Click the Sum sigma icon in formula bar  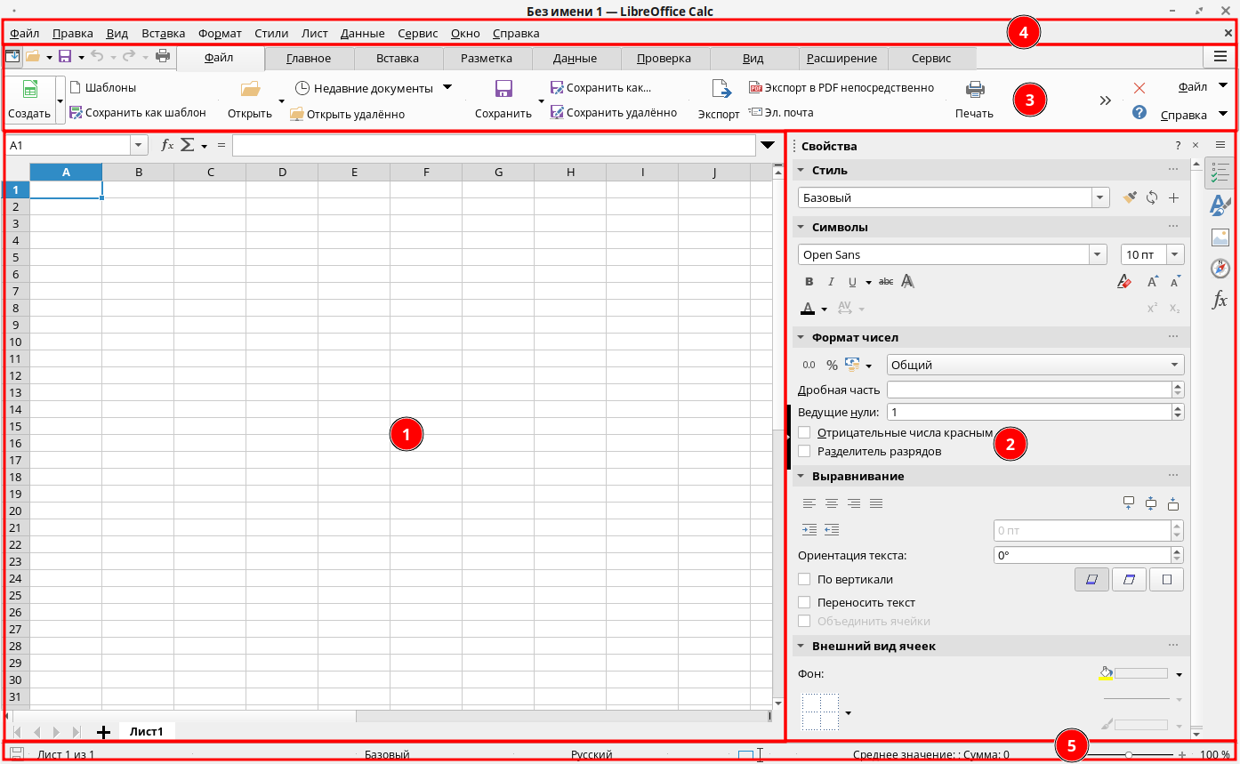point(188,146)
